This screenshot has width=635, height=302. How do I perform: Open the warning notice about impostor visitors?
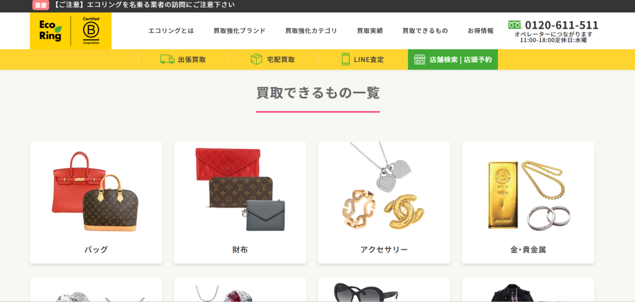coord(144,5)
